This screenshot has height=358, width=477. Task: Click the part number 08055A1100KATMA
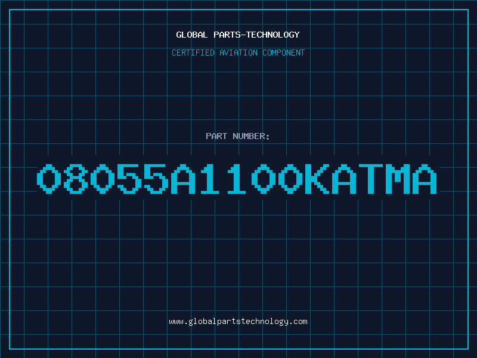[x=237, y=178]
